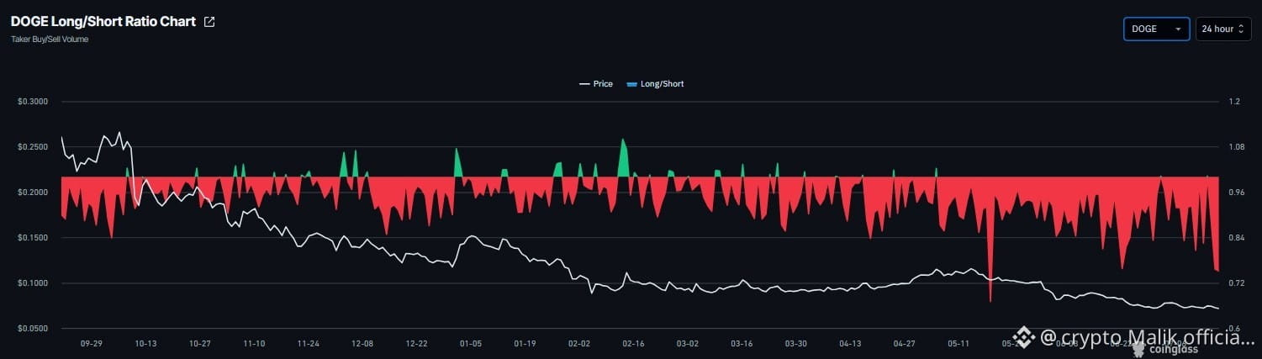Click the $0.2000 price axis label
Image resolution: width=1262 pixels, height=359 pixels.
click(32, 193)
